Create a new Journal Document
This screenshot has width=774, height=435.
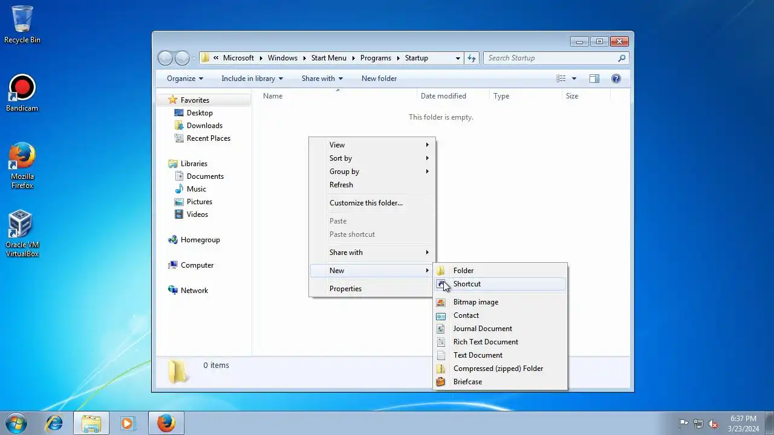pyautogui.click(x=501, y=329)
